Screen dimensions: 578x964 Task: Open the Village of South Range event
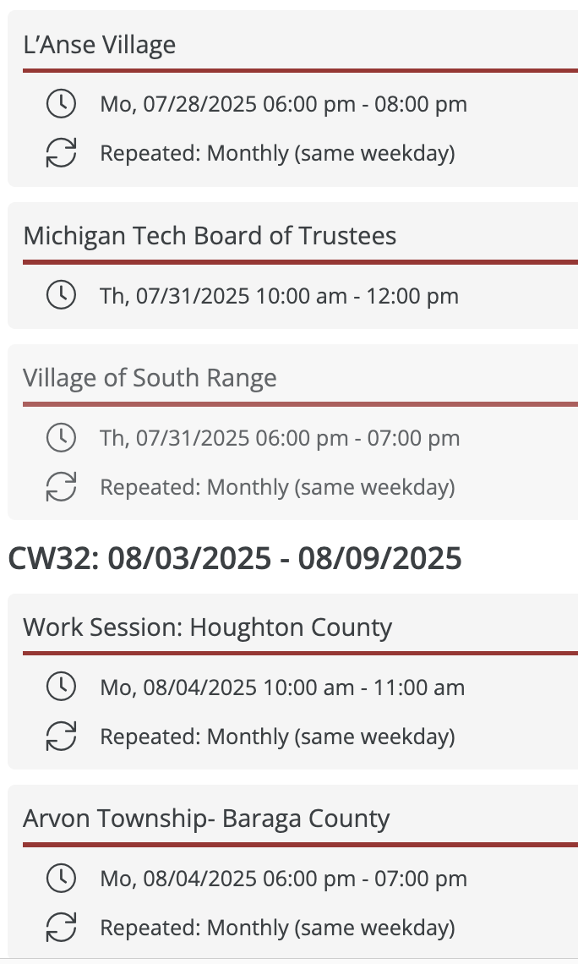pos(150,378)
